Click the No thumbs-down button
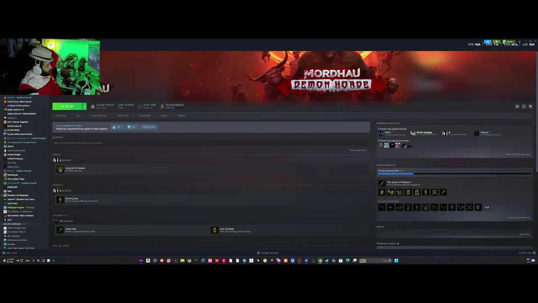The image size is (538, 303). (x=132, y=127)
